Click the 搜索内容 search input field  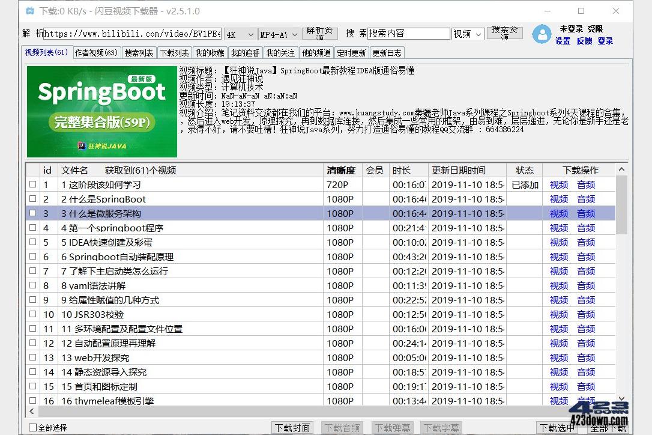click(409, 33)
